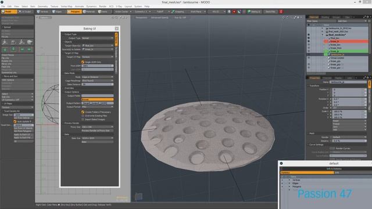Open bake Mode dropdown
This screenshot has width=372, height=209.
pyautogui.click(x=98, y=77)
